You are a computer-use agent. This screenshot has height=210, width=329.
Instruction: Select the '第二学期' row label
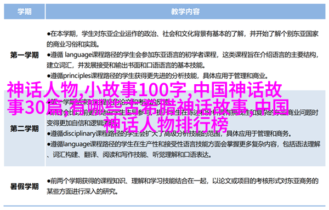[24, 129]
